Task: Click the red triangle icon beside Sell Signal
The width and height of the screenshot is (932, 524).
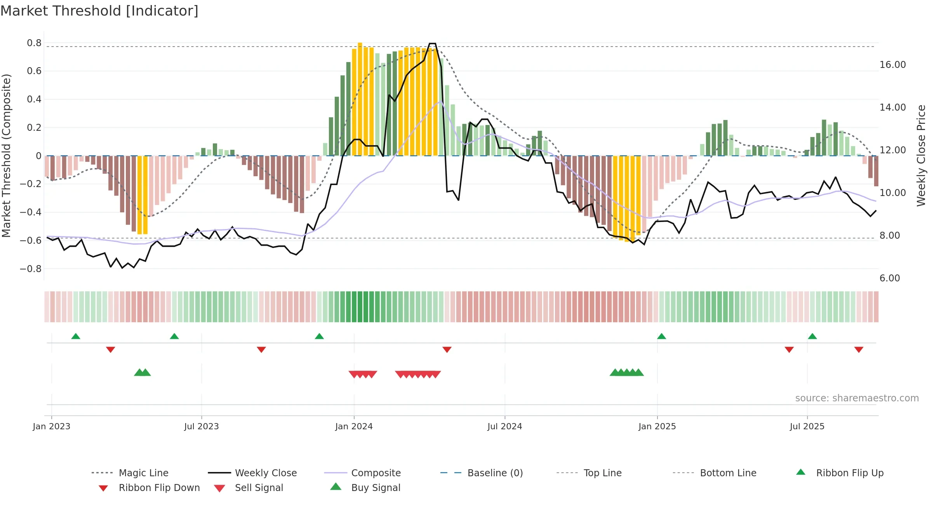Action: [219, 488]
